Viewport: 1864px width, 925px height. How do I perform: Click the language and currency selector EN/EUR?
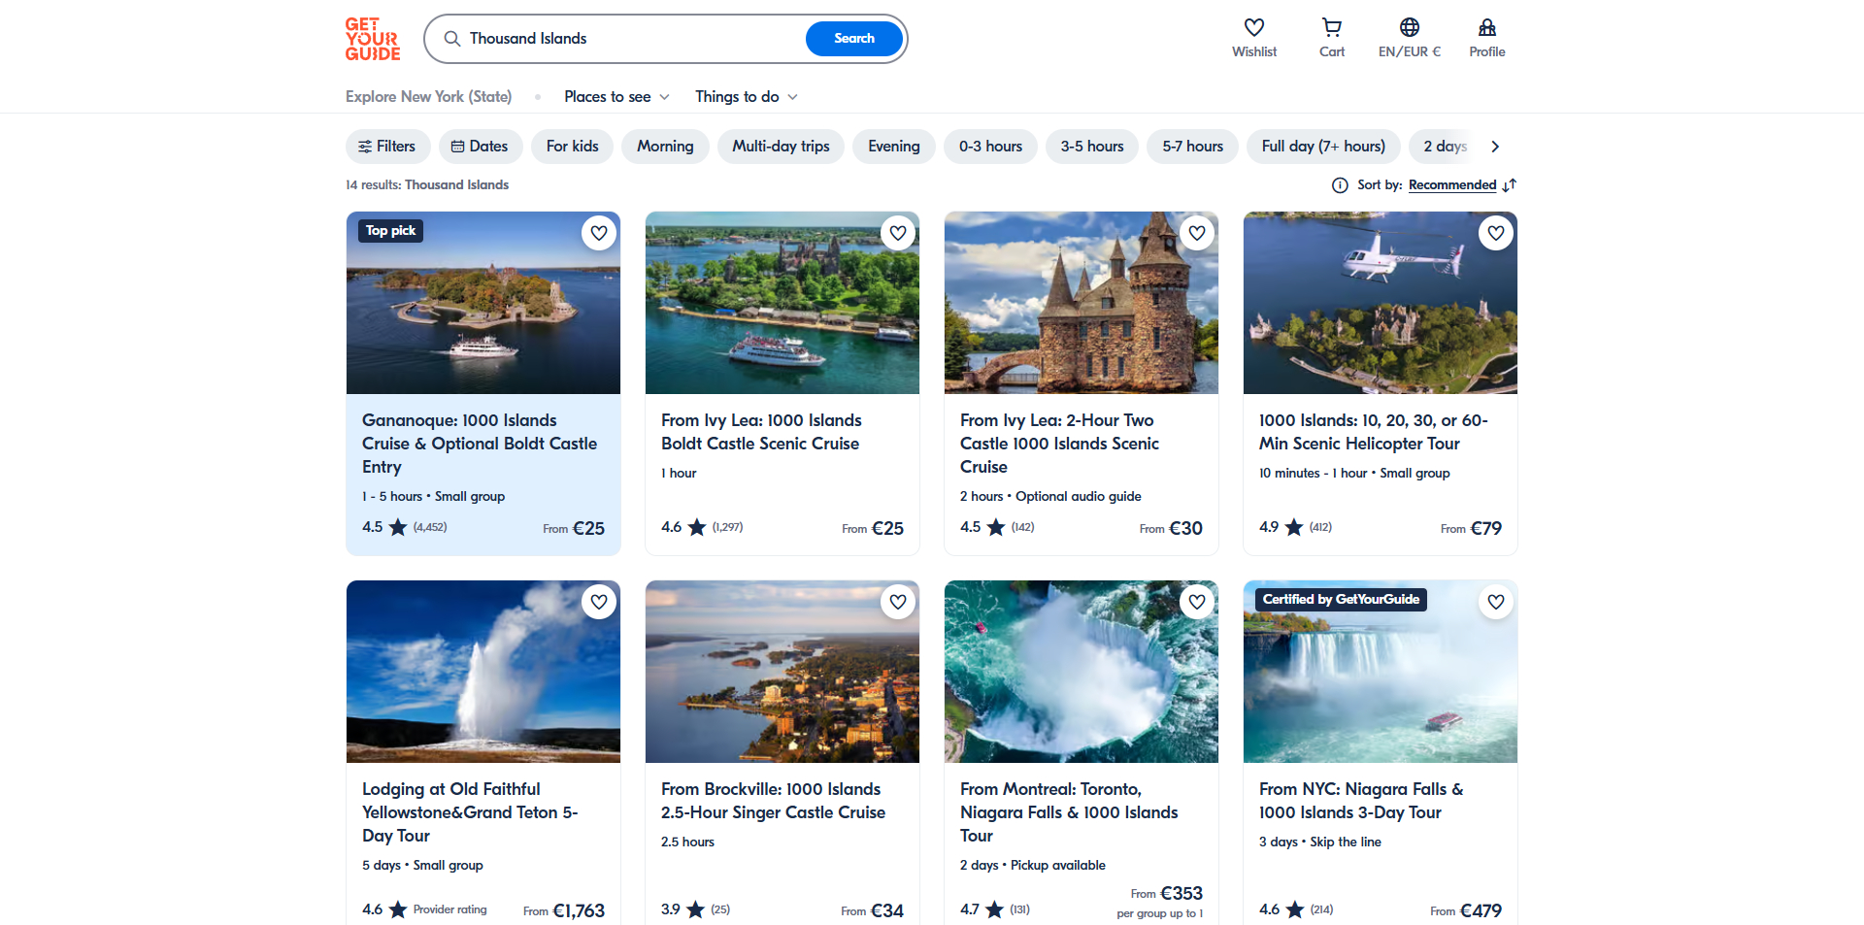1409,38
